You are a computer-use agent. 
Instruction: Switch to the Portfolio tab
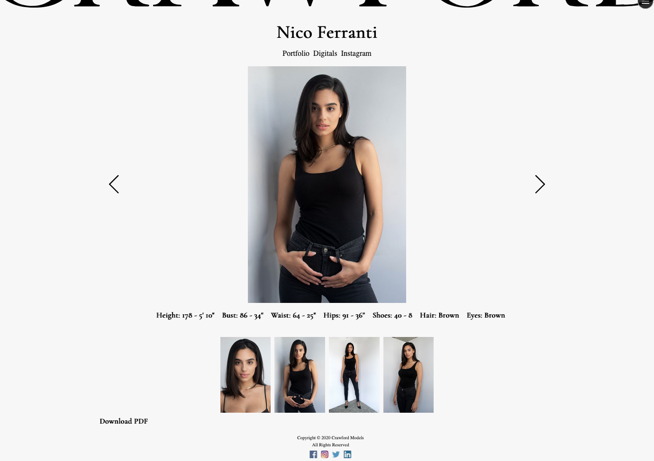[296, 53]
